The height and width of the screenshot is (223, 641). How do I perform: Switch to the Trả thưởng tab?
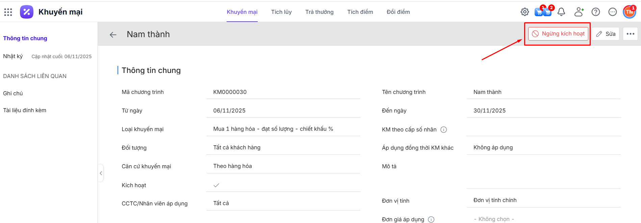pyautogui.click(x=319, y=12)
